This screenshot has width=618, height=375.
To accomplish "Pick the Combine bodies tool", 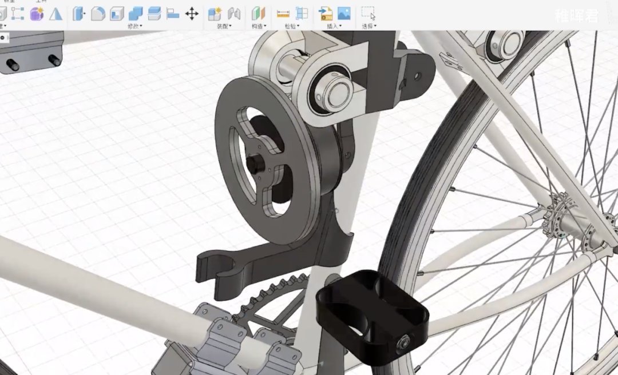I will (136, 14).
